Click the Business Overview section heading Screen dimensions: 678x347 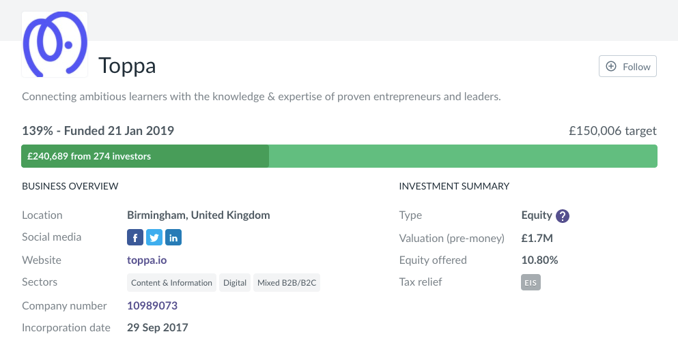[x=70, y=186]
